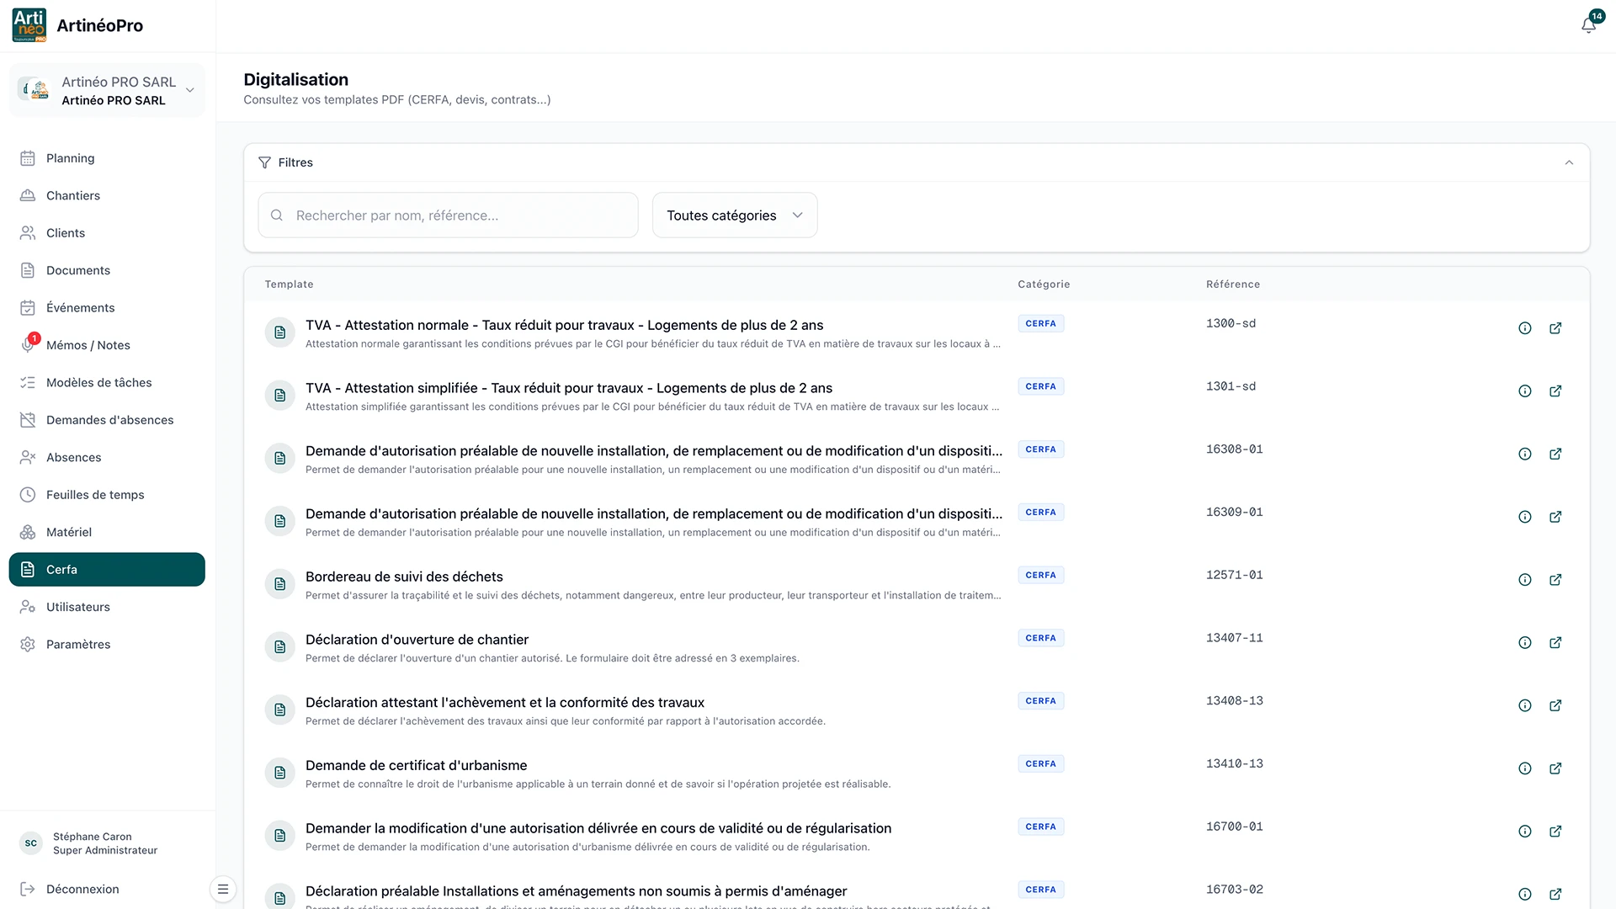Show info for template 16700-01

[x=1524, y=832]
